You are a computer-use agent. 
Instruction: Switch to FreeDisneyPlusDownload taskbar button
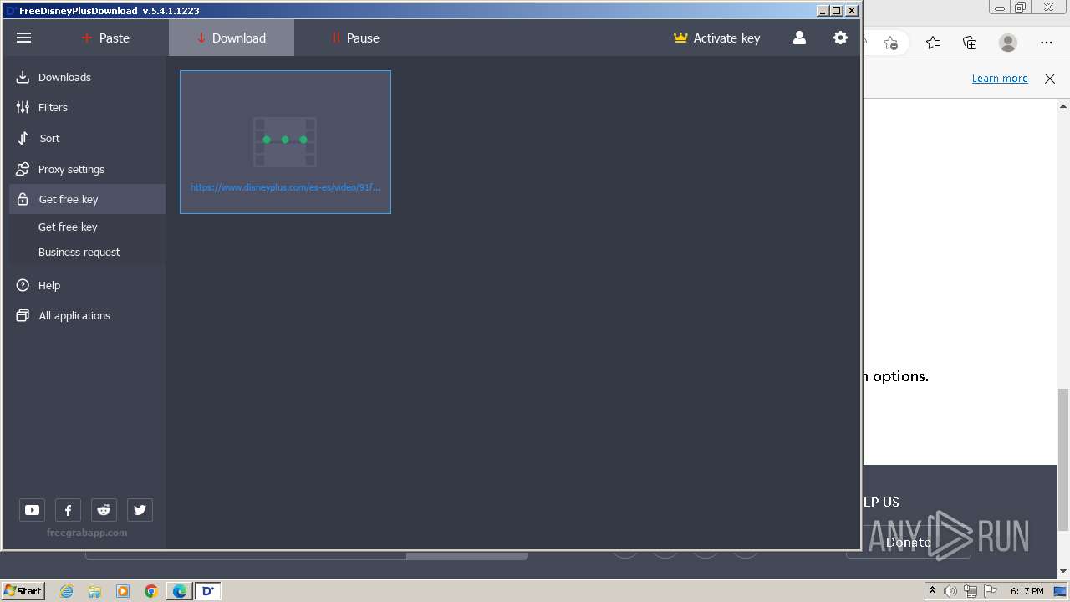[x=208, y=591]
